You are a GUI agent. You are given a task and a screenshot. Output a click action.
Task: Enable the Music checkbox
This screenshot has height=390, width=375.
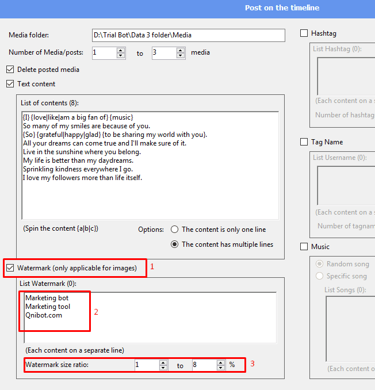(x=304, y=247)
